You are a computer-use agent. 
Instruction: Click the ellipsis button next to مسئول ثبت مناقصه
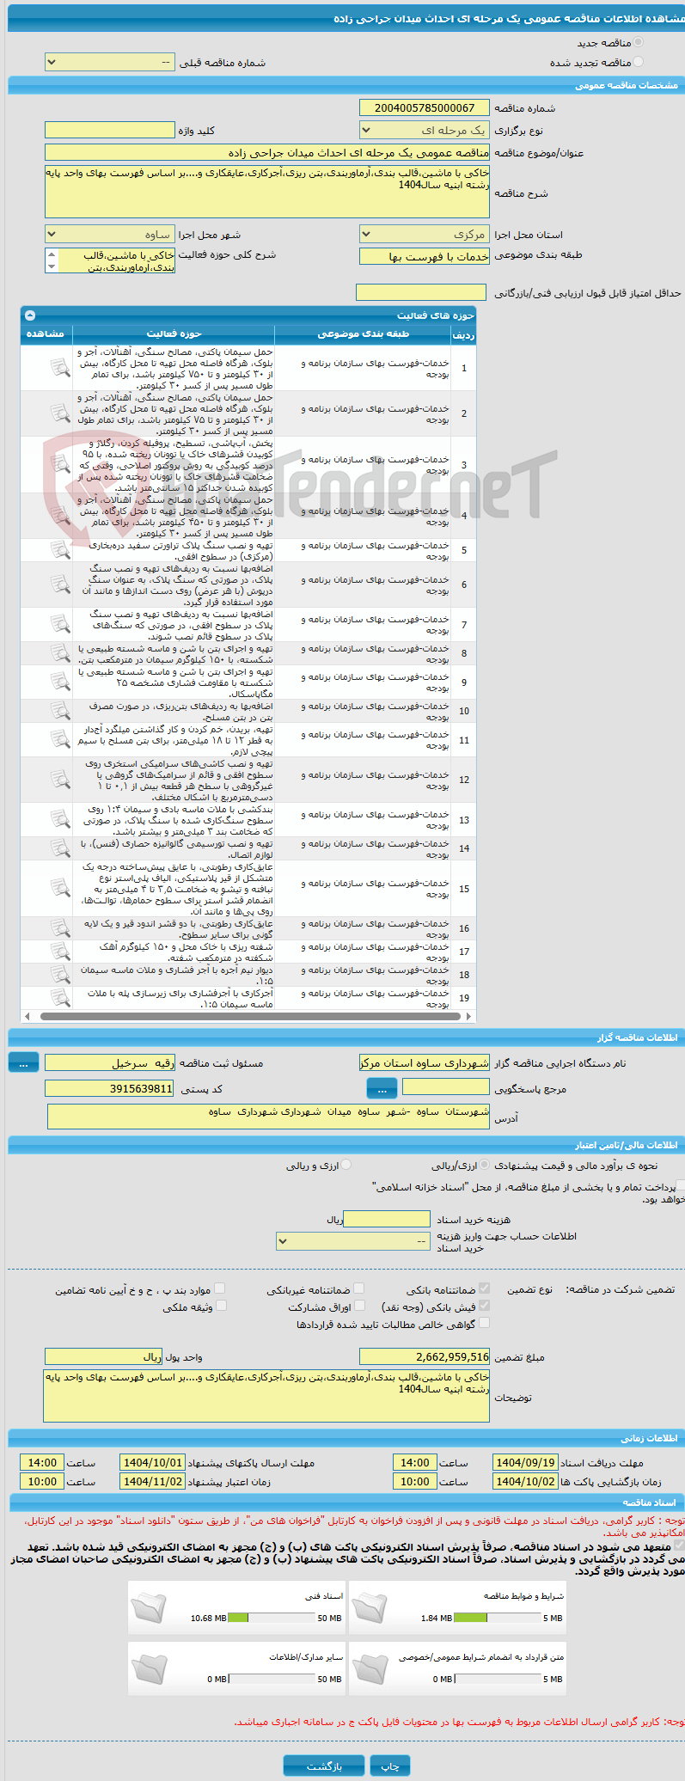23,1062
